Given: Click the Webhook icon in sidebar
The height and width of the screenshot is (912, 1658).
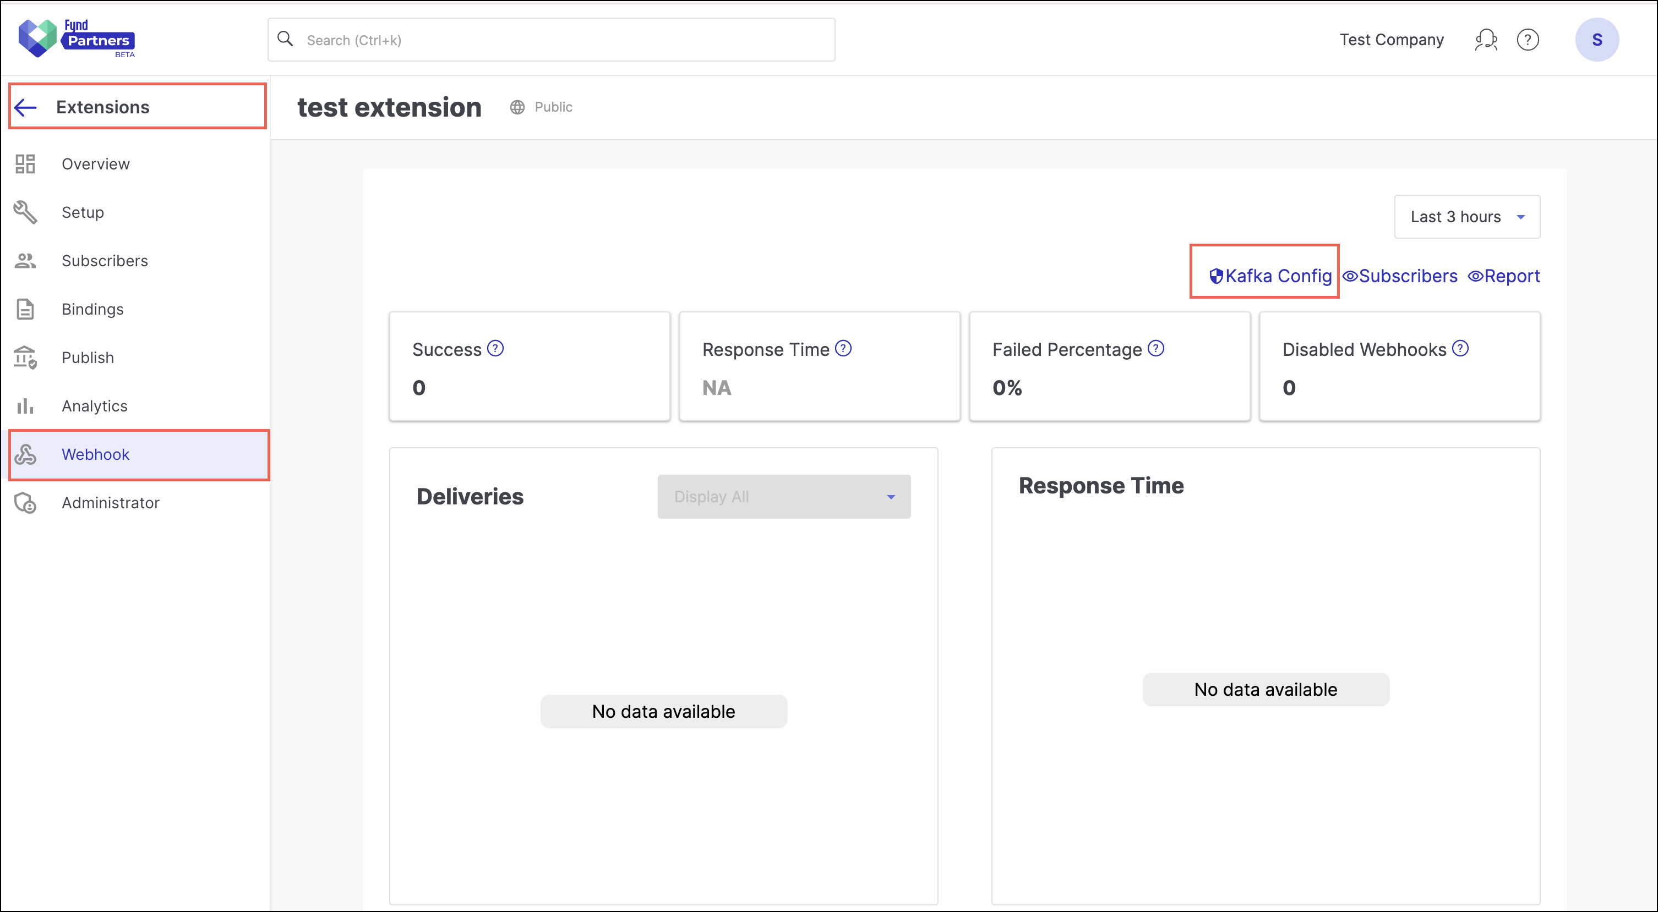Looking at the screenshot, I should 25,454.
